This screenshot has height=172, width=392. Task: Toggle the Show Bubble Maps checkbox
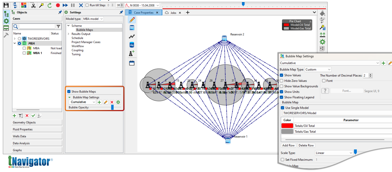point(69,92)
